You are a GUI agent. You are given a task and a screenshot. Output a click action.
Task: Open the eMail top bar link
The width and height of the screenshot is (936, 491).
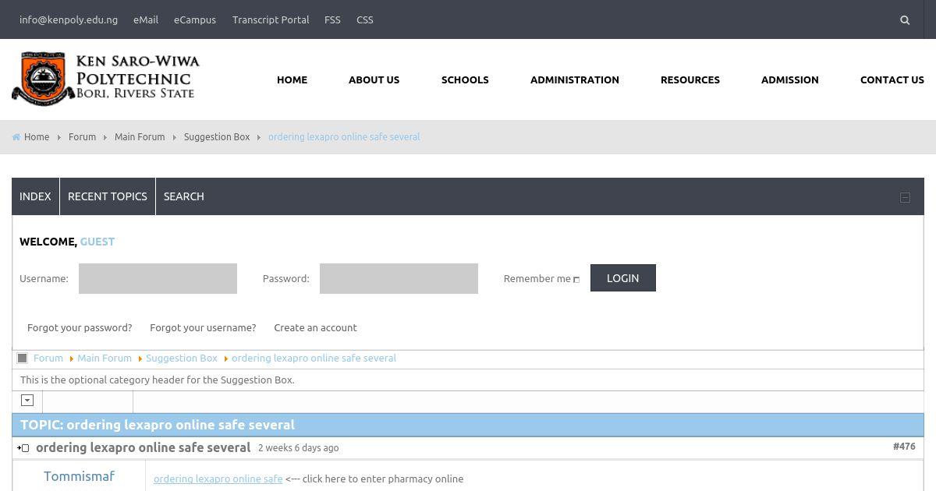[x=146, y=19]
